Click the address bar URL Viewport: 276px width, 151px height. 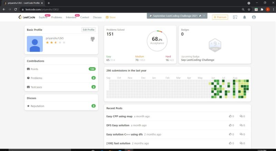pyautogui.click(x=42, y=10)
